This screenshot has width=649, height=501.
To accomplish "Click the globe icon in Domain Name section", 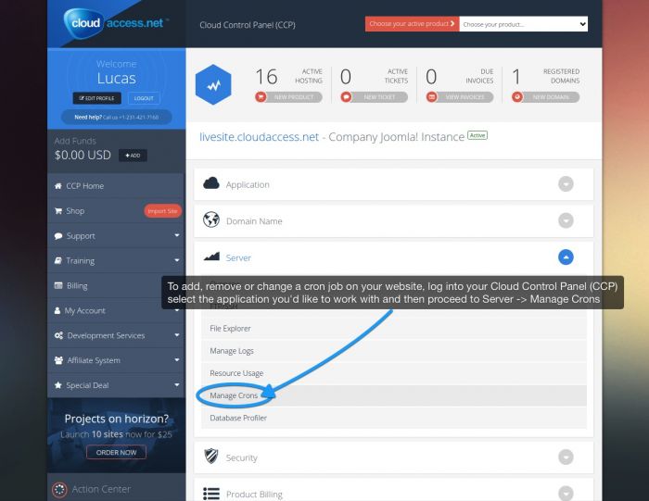I will pos(211,219).
